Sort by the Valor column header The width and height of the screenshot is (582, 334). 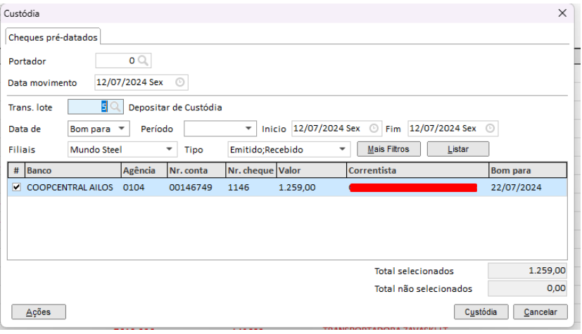312,171
